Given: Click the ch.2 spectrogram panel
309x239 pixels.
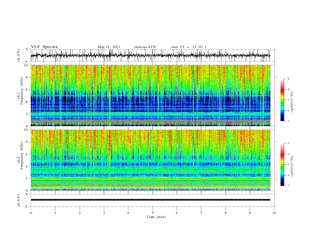Looking at the screenshot, I should point(150,160).
